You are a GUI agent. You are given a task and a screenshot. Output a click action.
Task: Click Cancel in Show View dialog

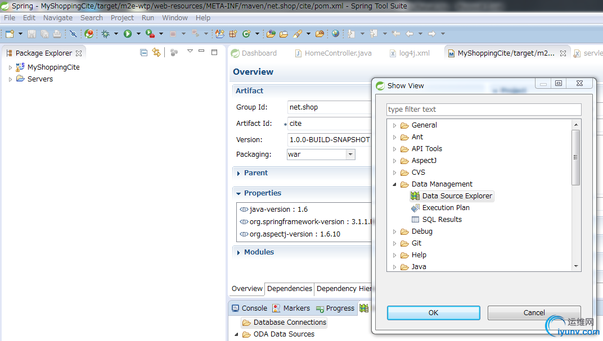coord(534,312)
